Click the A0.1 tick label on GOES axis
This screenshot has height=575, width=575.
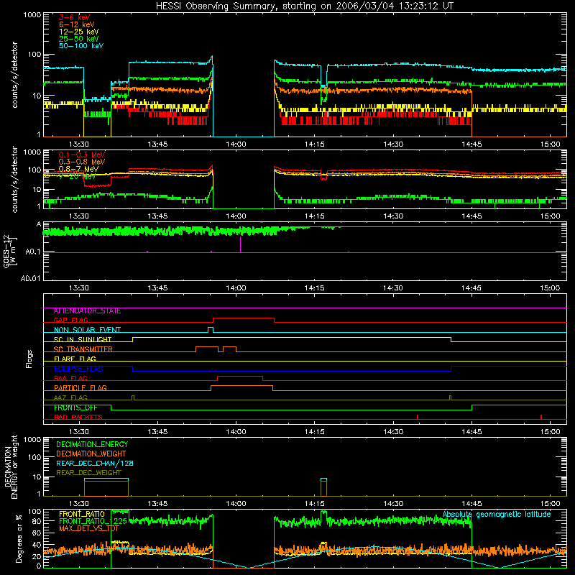click(x=32, y=252)
